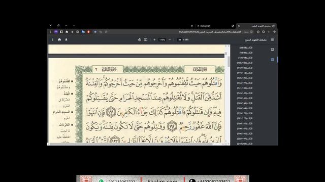The width and height of the screenshot is (325, 182).
Task: Open outline entry الآيات (190-187)
Action: [245, 128]
